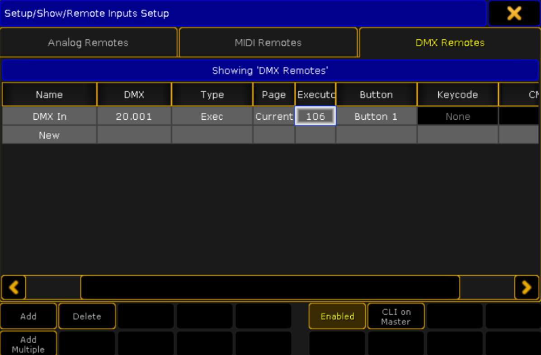Click the Page cell showing Current
This screenshot has width=541, height=355.
click(274, 116)
